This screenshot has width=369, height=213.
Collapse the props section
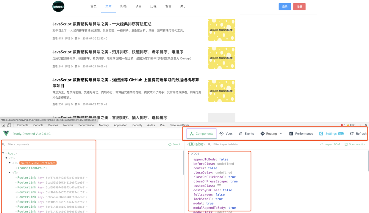coord(189,153)
